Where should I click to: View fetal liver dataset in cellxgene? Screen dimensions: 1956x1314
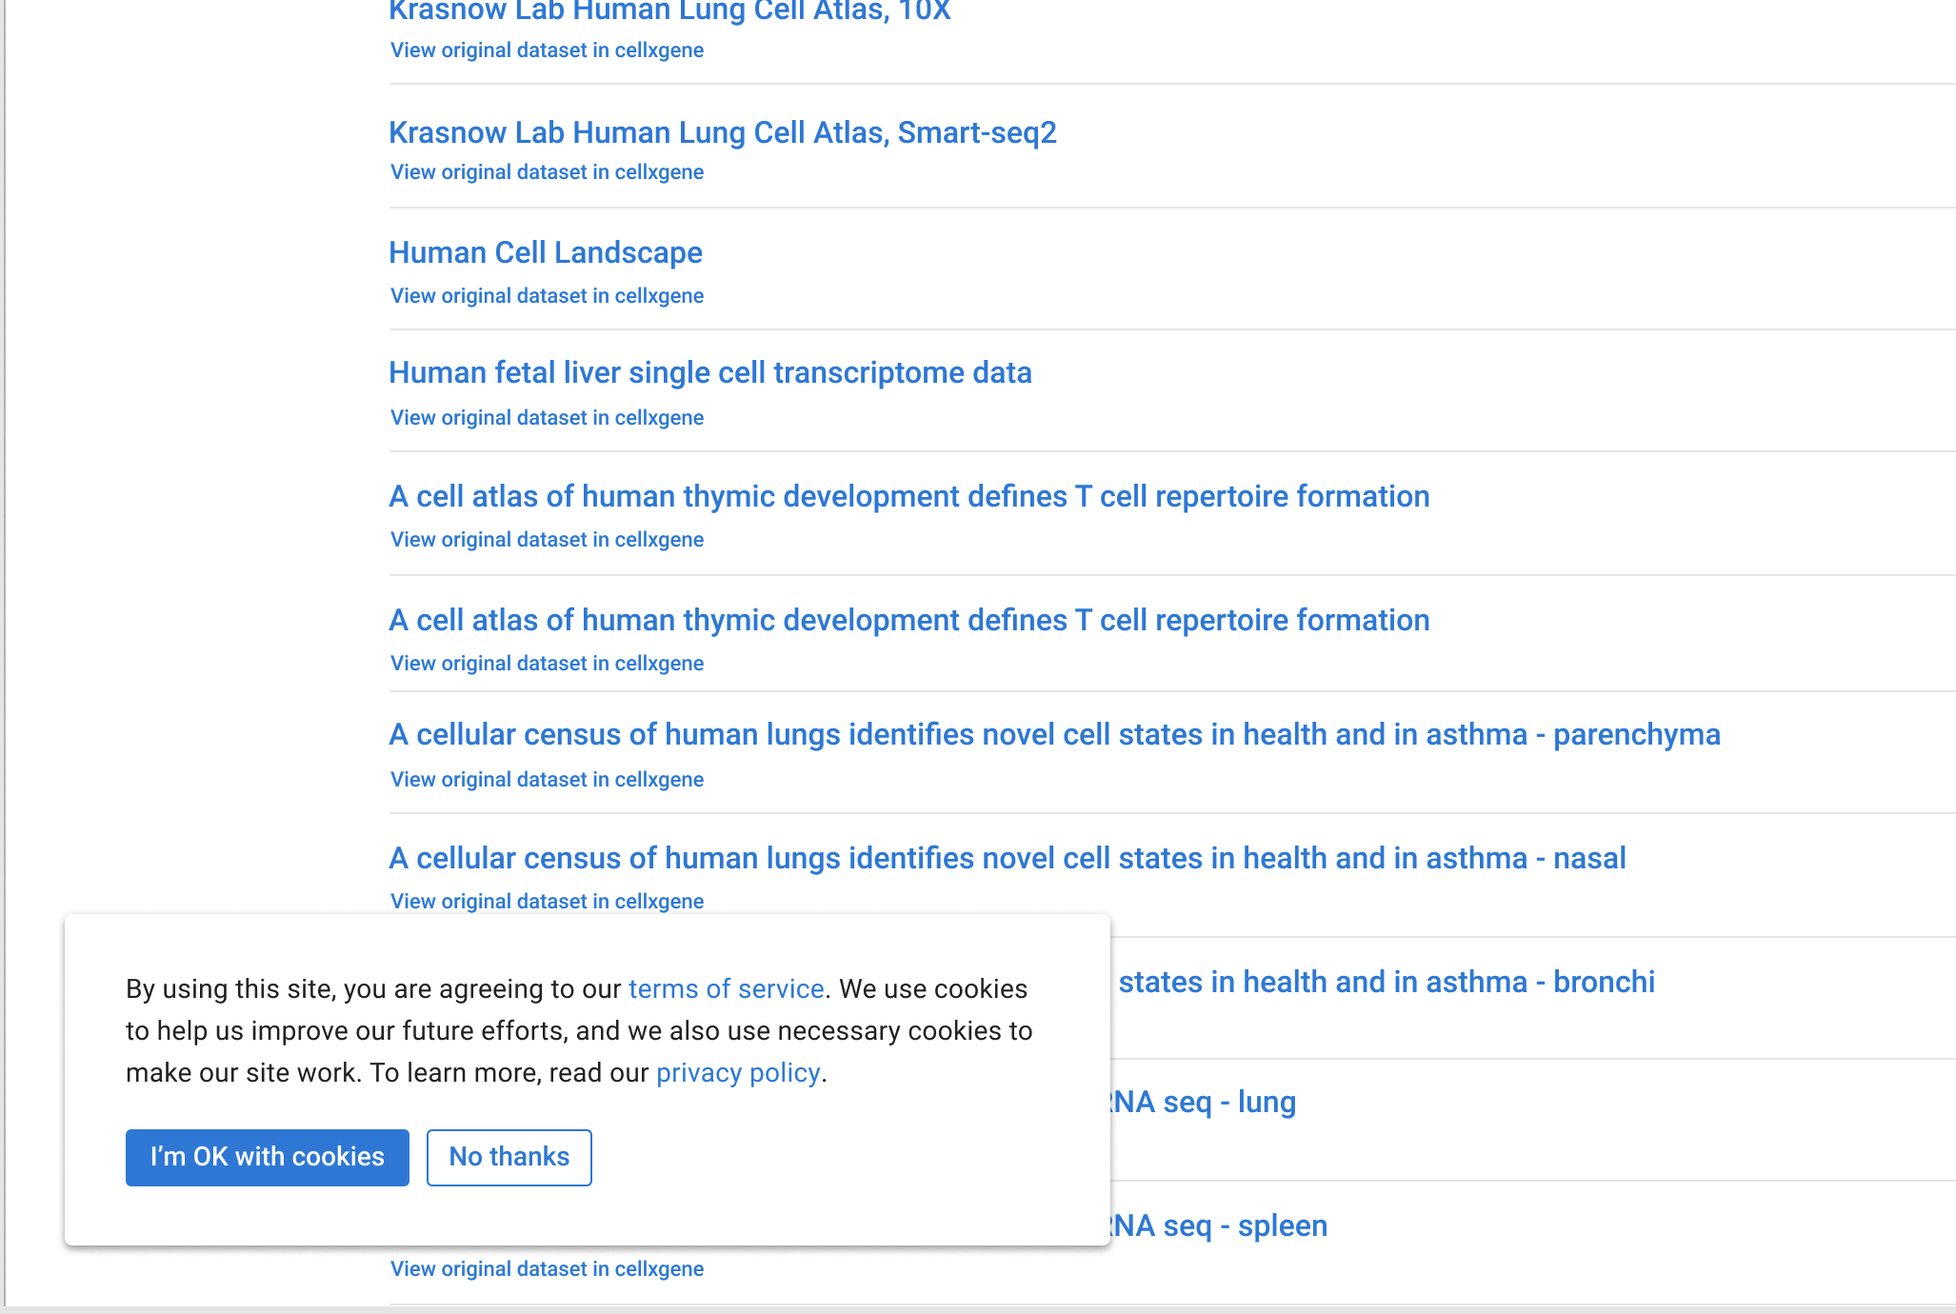click(x=546, y=417)
